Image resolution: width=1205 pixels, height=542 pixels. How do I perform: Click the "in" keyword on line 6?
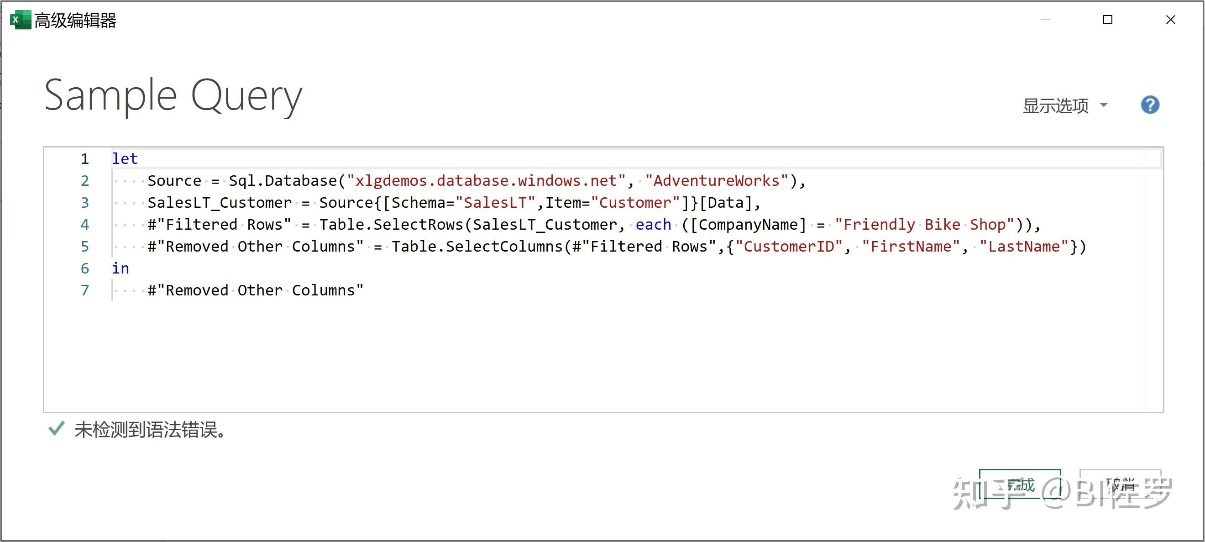(120, 268)
